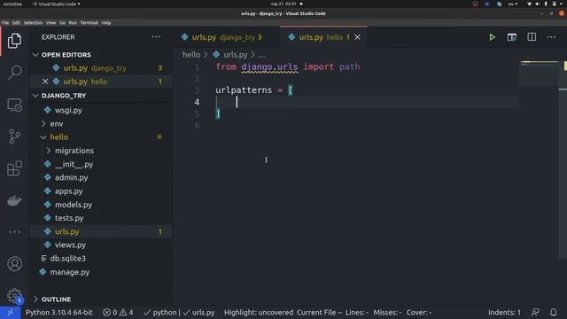Click the open changes icon in editor toolbar
Image resolution: width=567 pixels, height=319 pixels.
(x=512, y=37)
